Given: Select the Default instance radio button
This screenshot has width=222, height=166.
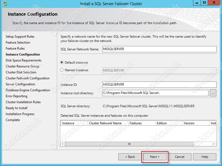Looking at the screenshot, I should pos(62,62).
